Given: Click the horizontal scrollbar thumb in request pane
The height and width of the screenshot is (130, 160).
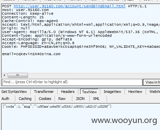Looking at the screenshot, I should (x=18, y=76).
